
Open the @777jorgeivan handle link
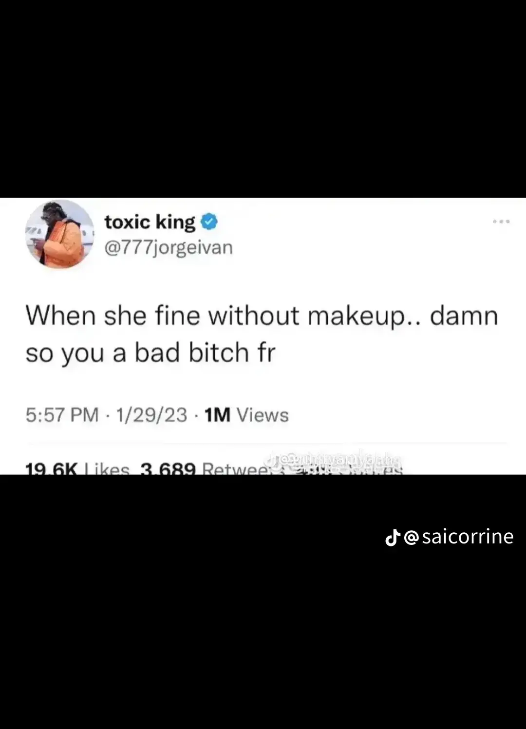point(169,247)
